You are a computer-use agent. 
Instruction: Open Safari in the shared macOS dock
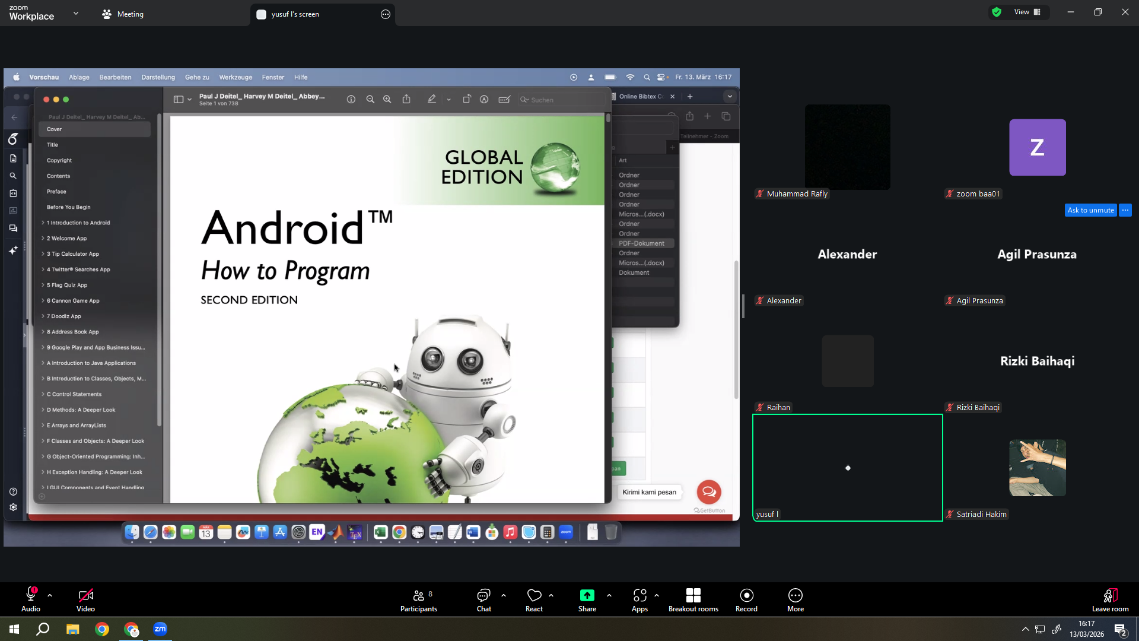pos(151,532)
